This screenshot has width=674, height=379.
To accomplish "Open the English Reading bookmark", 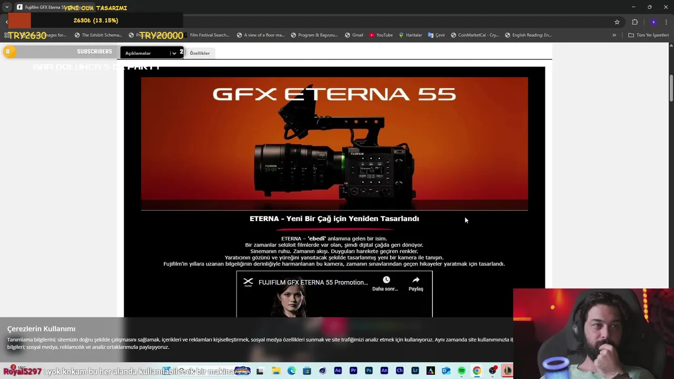I will point(528,35).
